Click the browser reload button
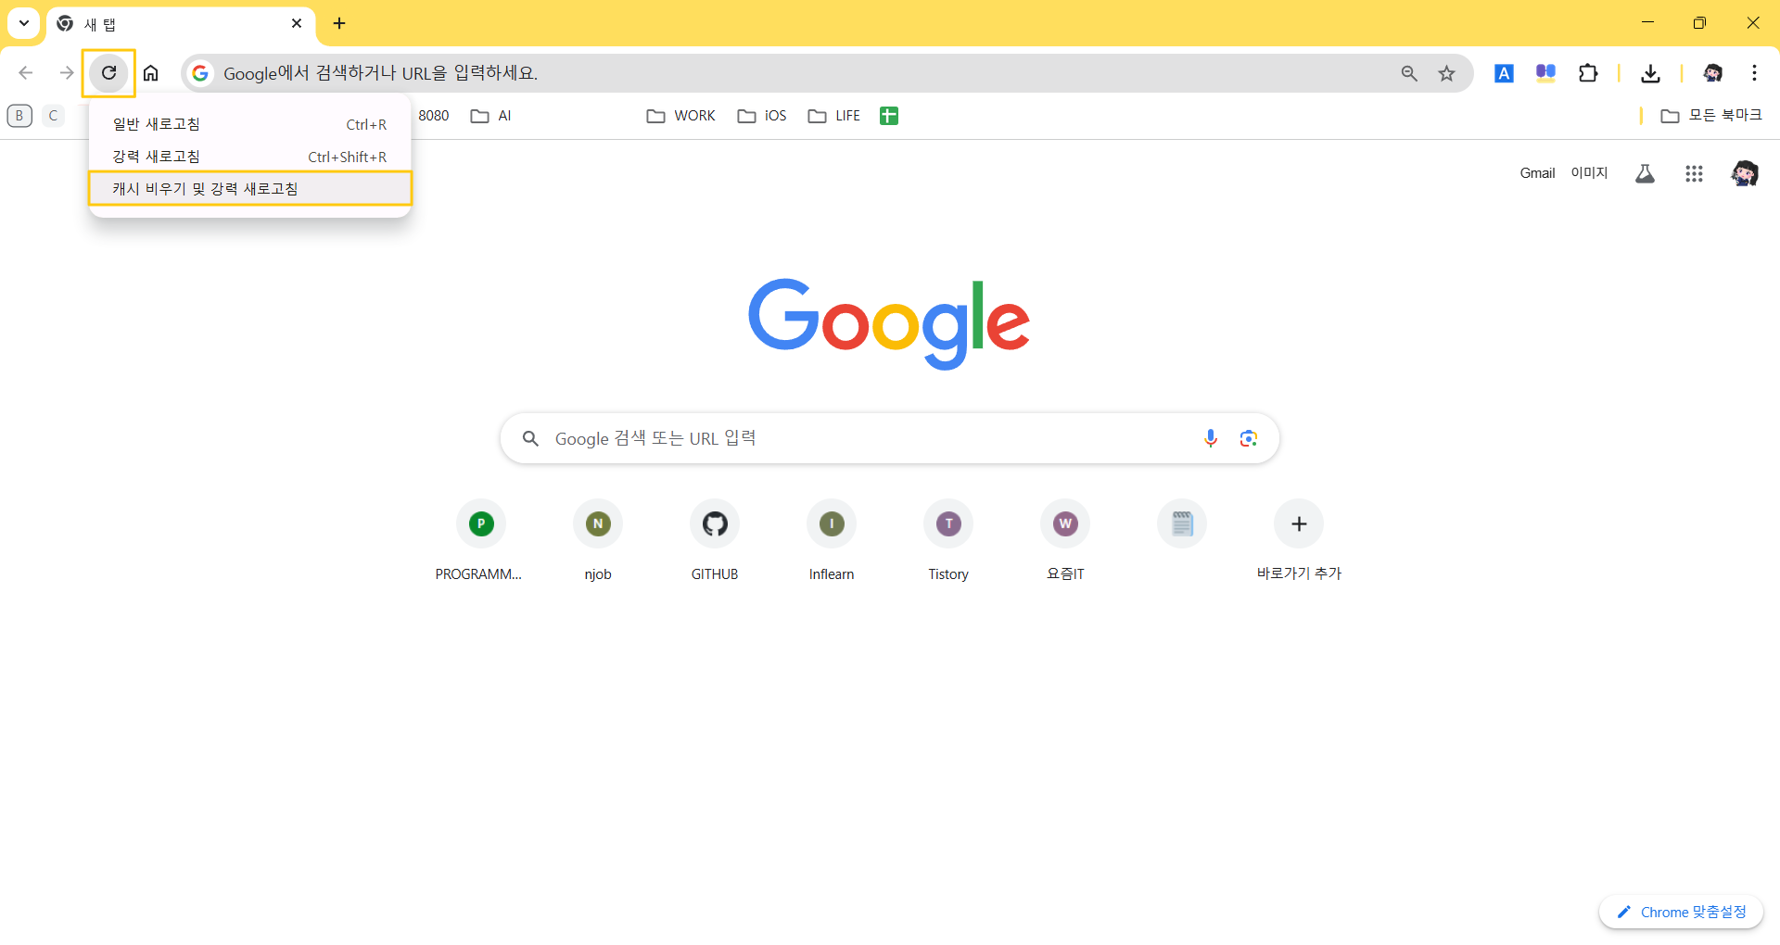 tap(108, 73)
